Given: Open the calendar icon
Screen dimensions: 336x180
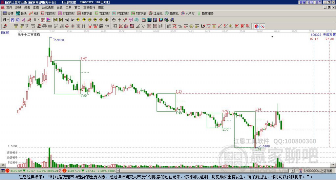Looking at the screenshot, I should [x=144, y=20].
